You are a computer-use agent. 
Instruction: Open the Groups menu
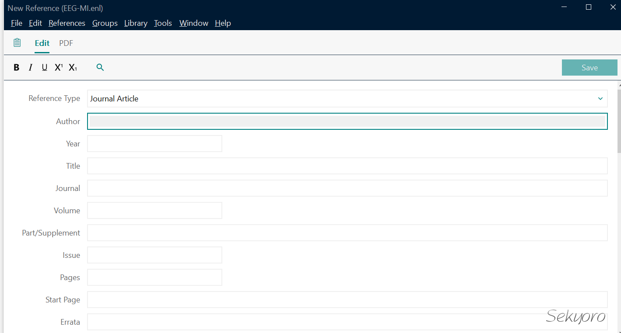tap(105, 23)
